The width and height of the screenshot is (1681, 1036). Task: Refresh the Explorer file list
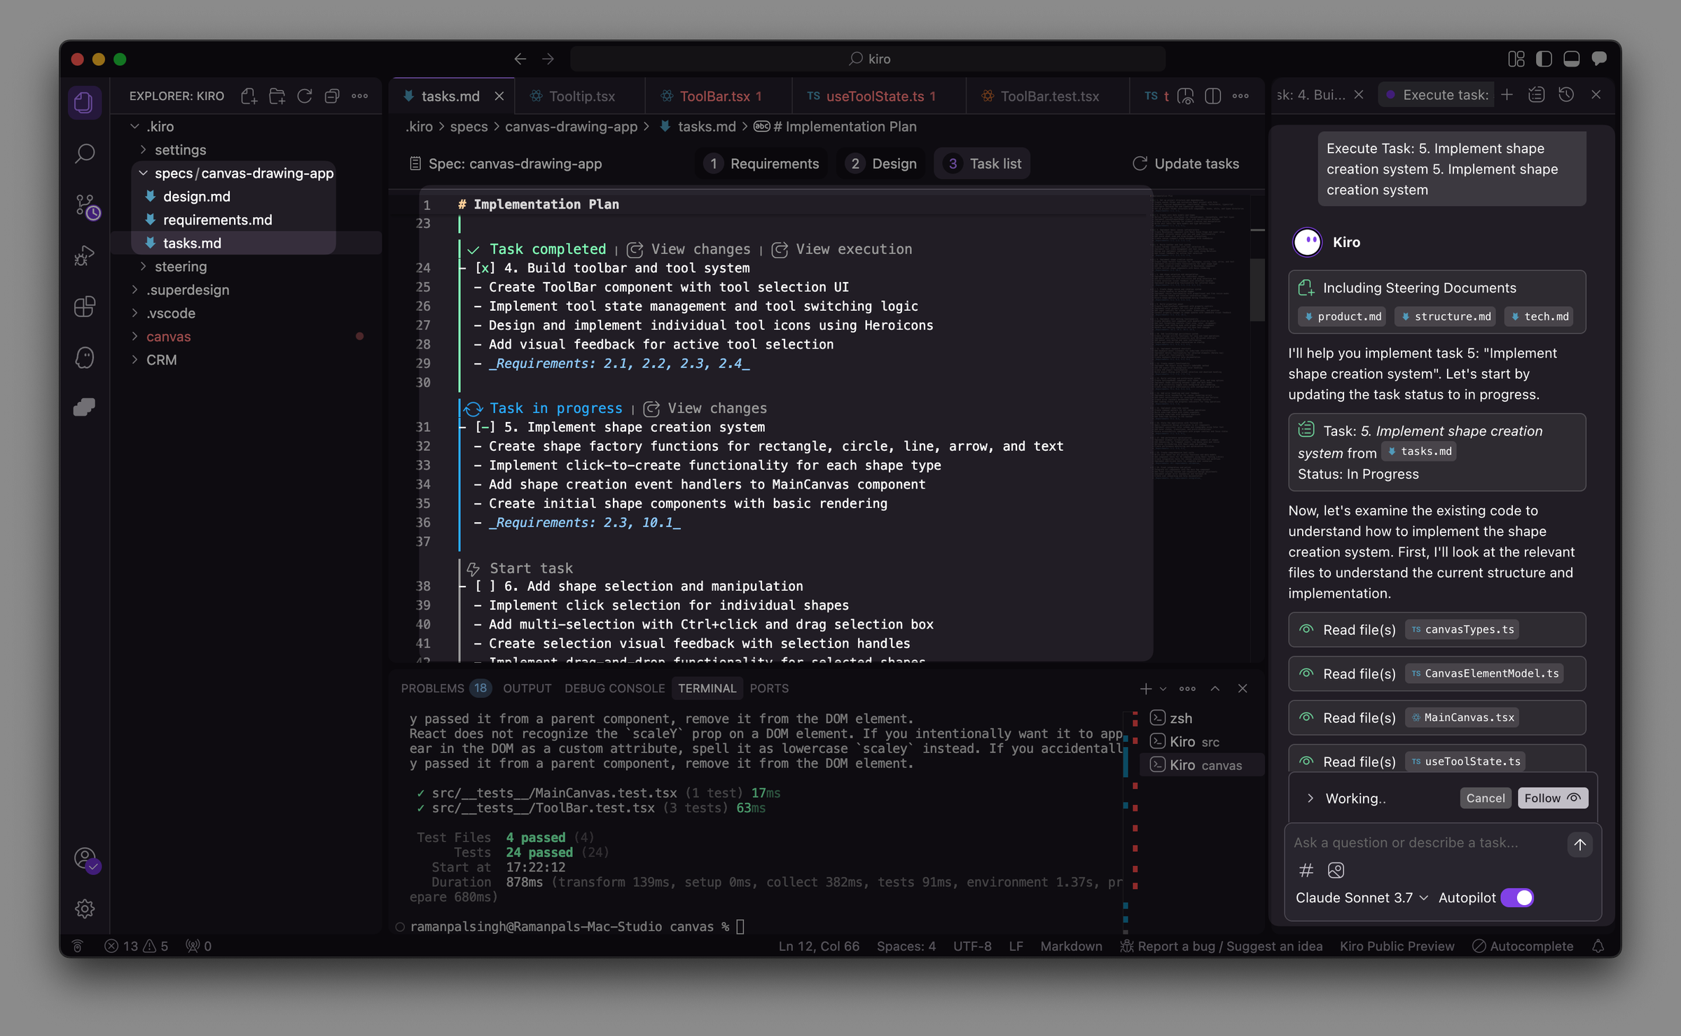click(x=305, y=96)
